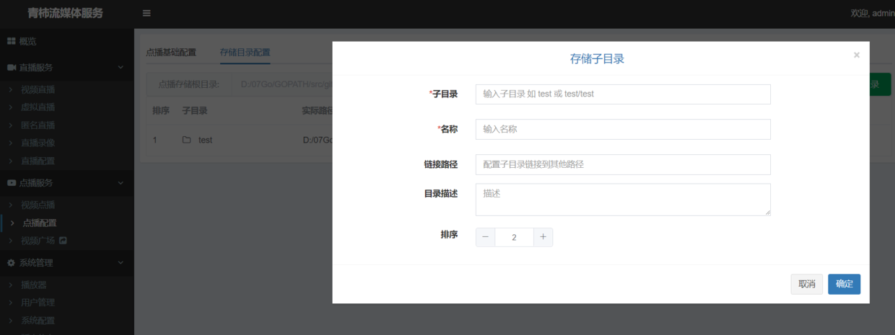Close the 存储子目录 dialog with X
The width and height of the screenshot is (895, 335).
[x=856, y=55]
